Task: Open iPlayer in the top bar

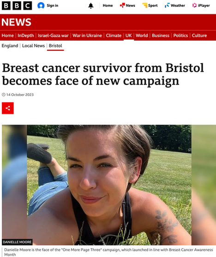Action: click(x=201, y=6)
